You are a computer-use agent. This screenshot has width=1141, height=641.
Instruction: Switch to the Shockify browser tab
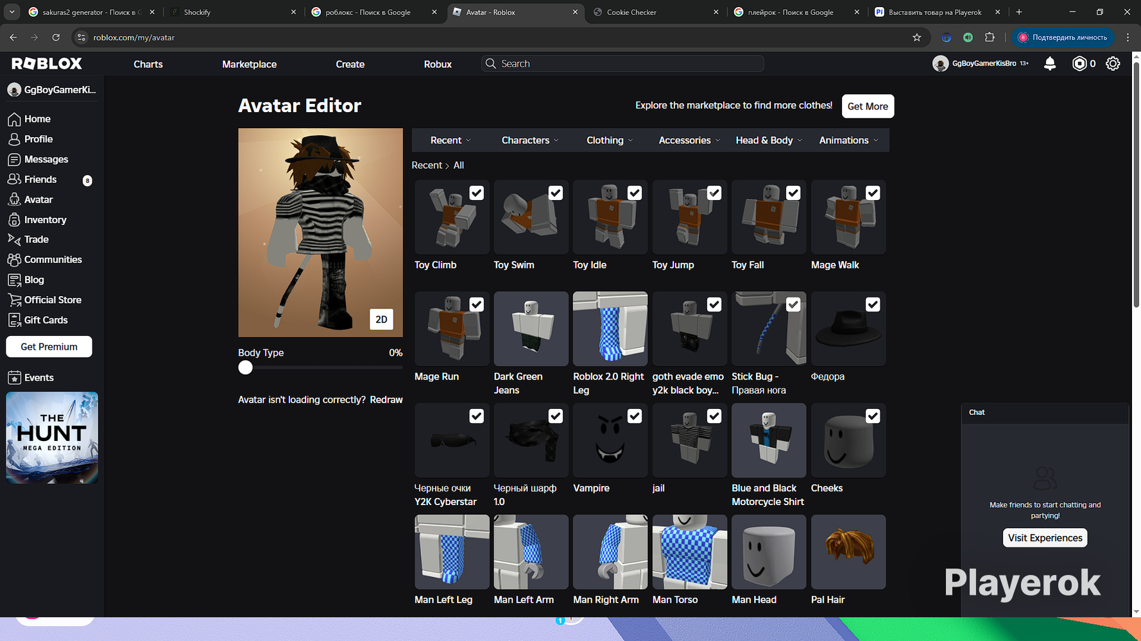pos(234,12)
